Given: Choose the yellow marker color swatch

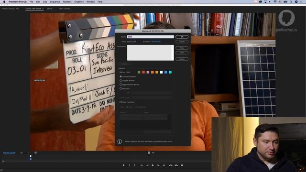Looking at the screenshot, I should (157, 72).
